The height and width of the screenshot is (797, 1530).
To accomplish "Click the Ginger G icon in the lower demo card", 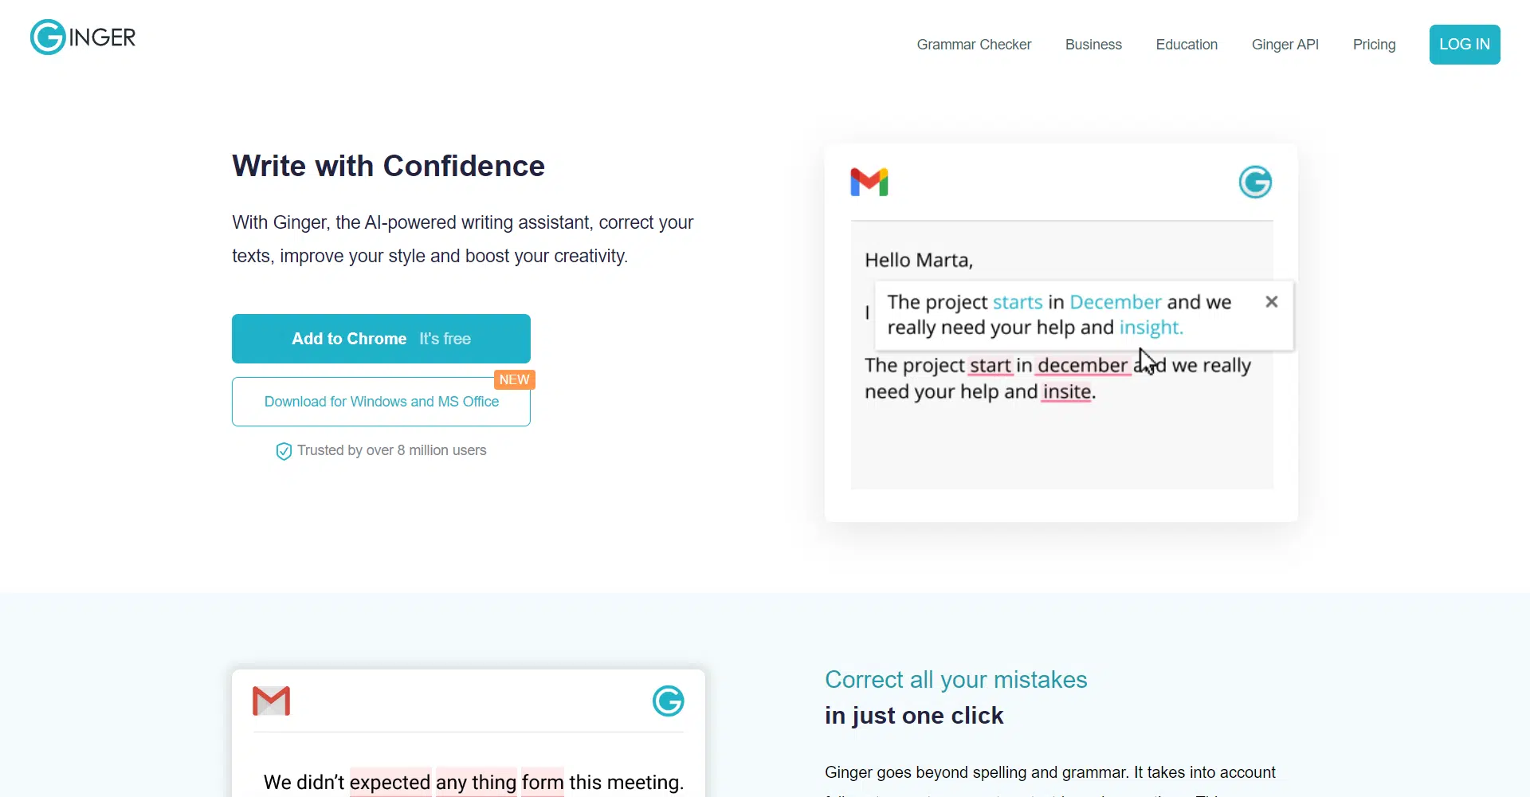I will 668,701.
